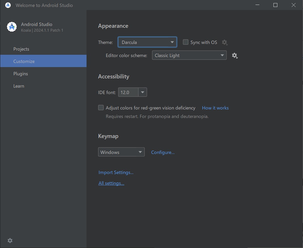Screen dimensions: 303x248
Task: Open the Learn section
Action: (x=43, y=86)
